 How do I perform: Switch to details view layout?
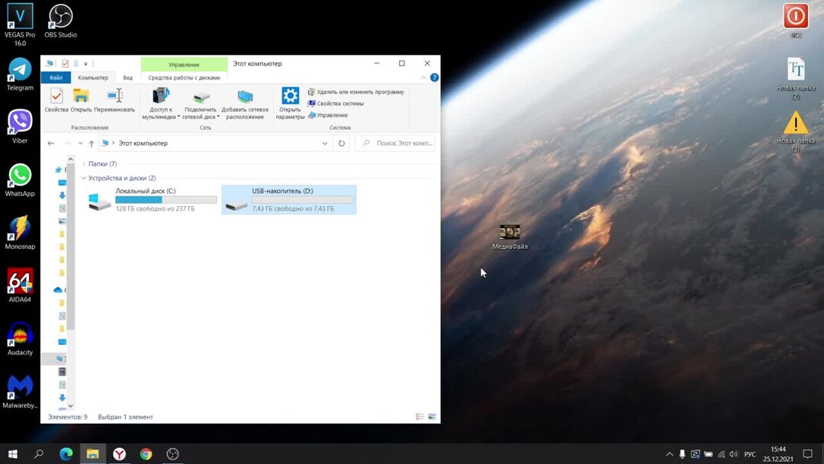tap(420, 417)
